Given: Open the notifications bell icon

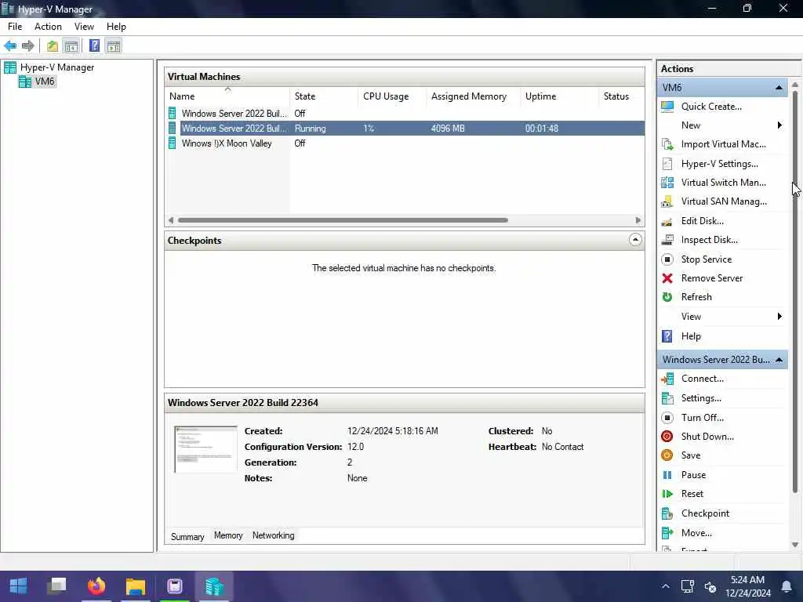Looking at the screenshot, I should 786,586.
